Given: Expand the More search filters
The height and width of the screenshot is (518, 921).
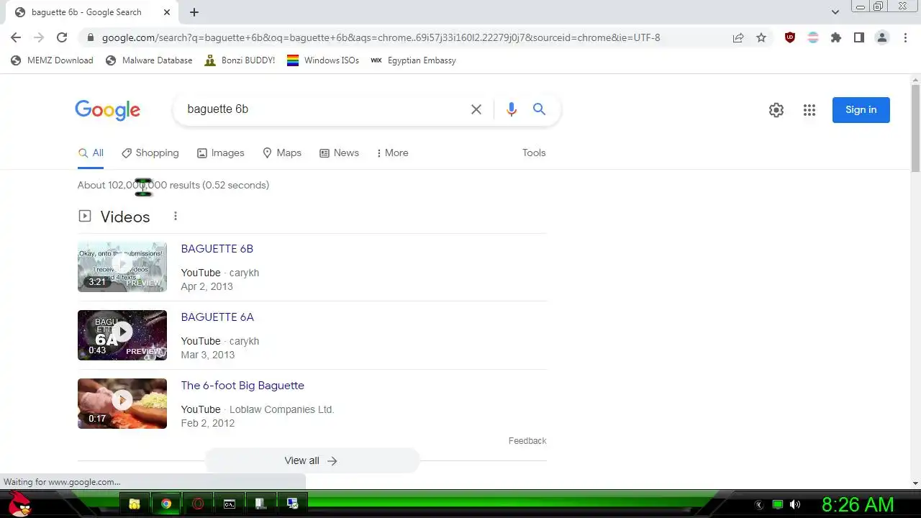Looking at the screenshot, I should point(392,153).
